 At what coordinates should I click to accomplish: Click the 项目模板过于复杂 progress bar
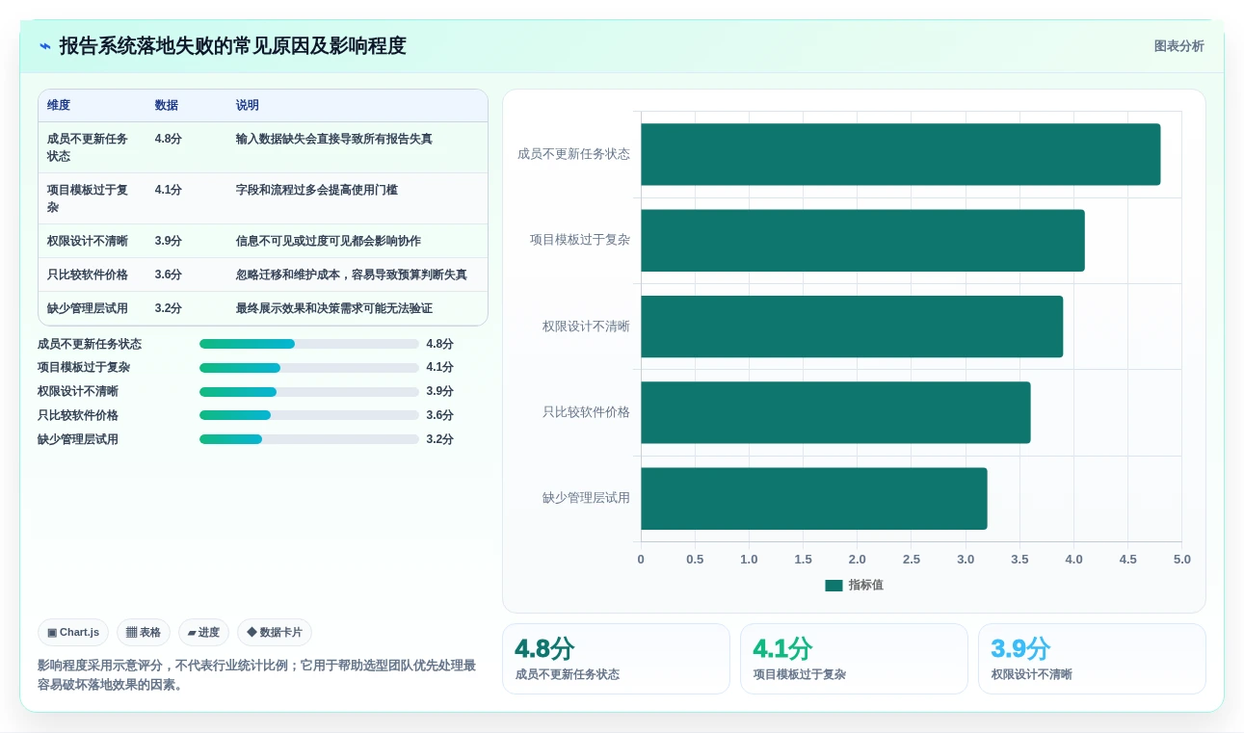coord(309,368)
